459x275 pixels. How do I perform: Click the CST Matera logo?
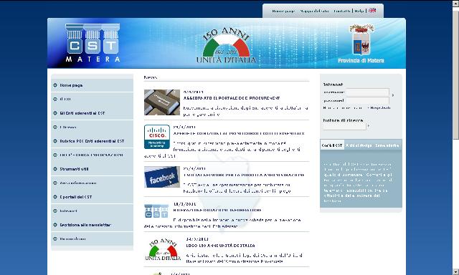click(93, 43)
